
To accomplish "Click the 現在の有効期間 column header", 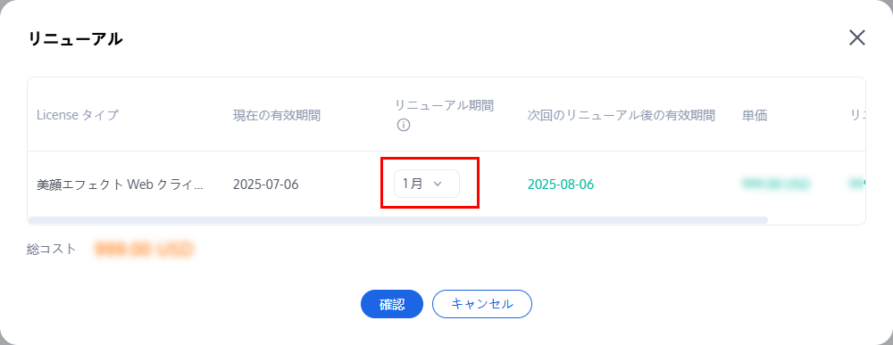I will [x=277, y=115].
